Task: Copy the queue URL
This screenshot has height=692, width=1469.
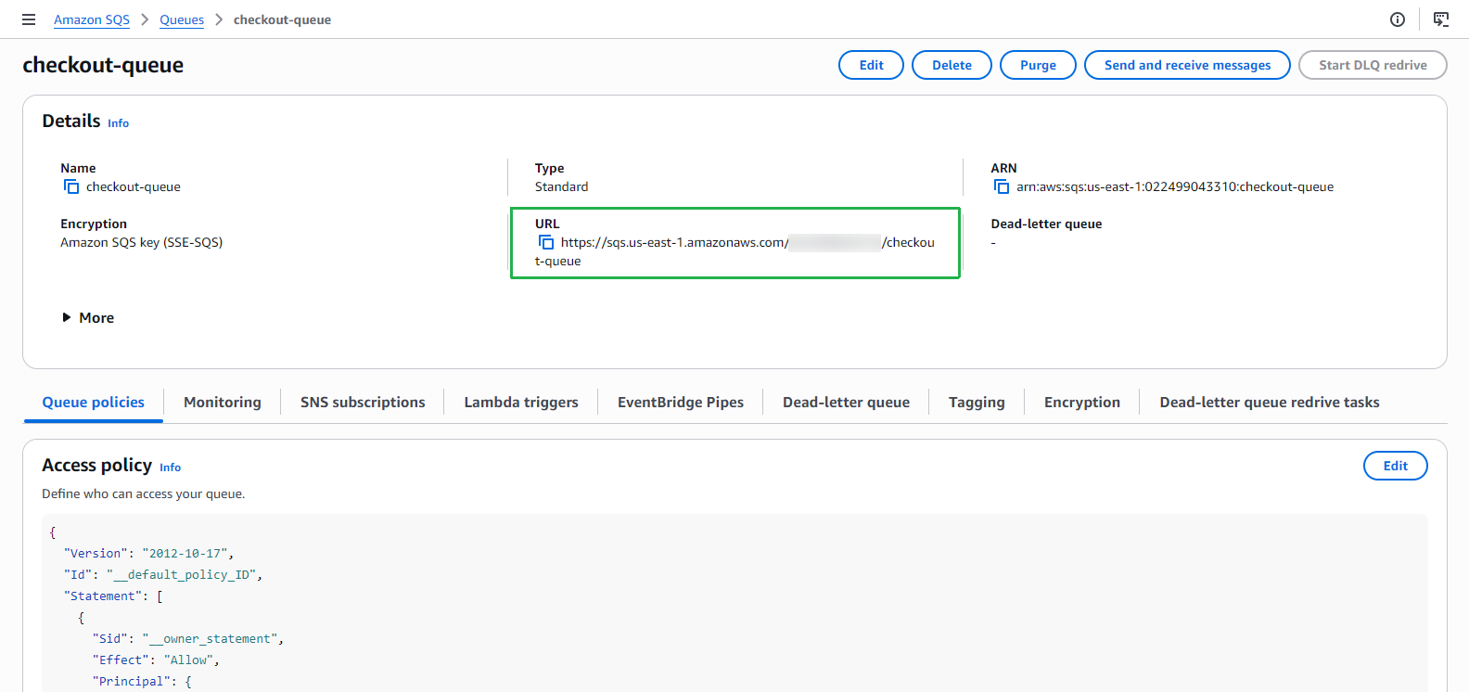Action: coord(546,243)
